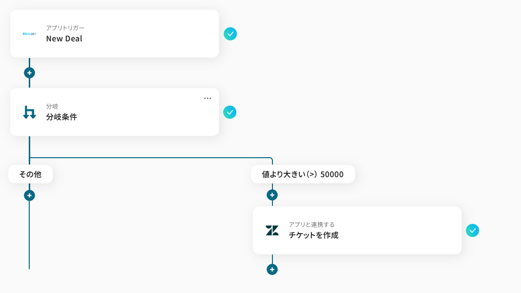Select the その他 branch label
This screenshot has height=293, width=521.
pos(30,174)
